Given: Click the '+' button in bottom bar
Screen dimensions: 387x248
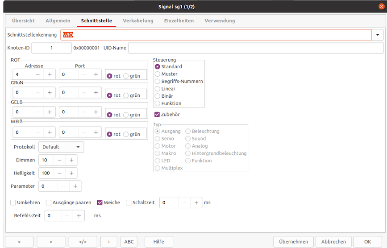Looking at the screenshot, I should click(x=108, y=242).
